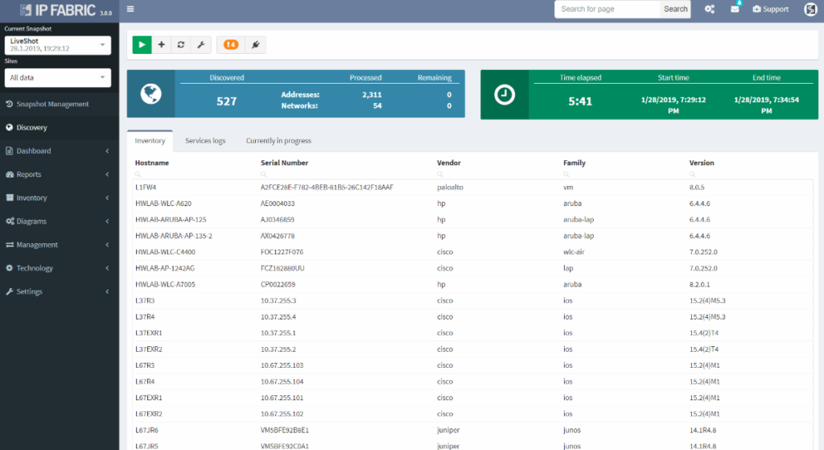
Task: Click the Search for page field
Action: click(x=607, y=9)
